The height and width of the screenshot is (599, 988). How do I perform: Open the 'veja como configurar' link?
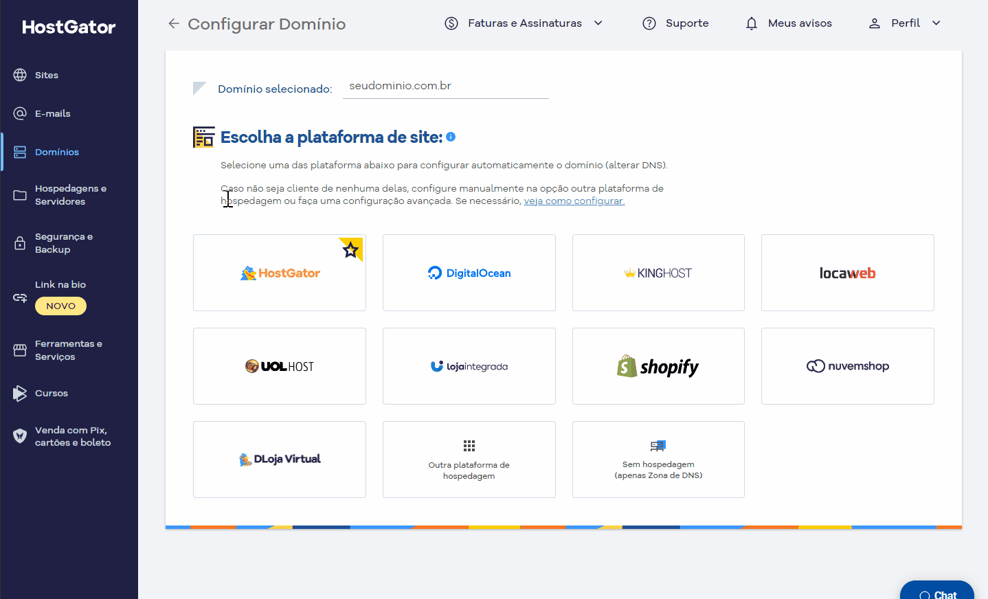(574, 201)
